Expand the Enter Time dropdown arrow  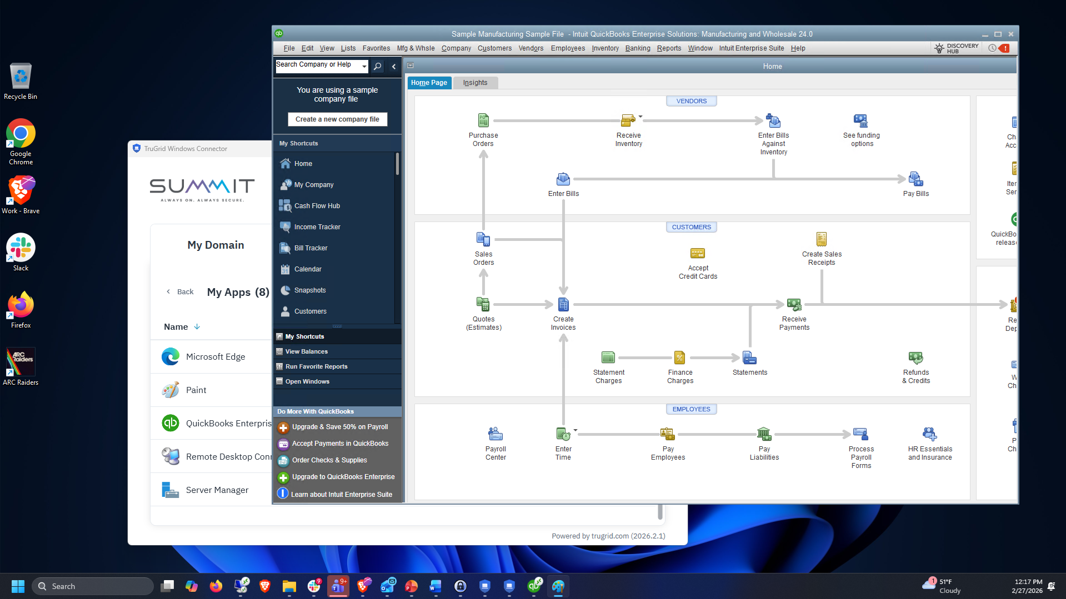click(x=574, y=430)
